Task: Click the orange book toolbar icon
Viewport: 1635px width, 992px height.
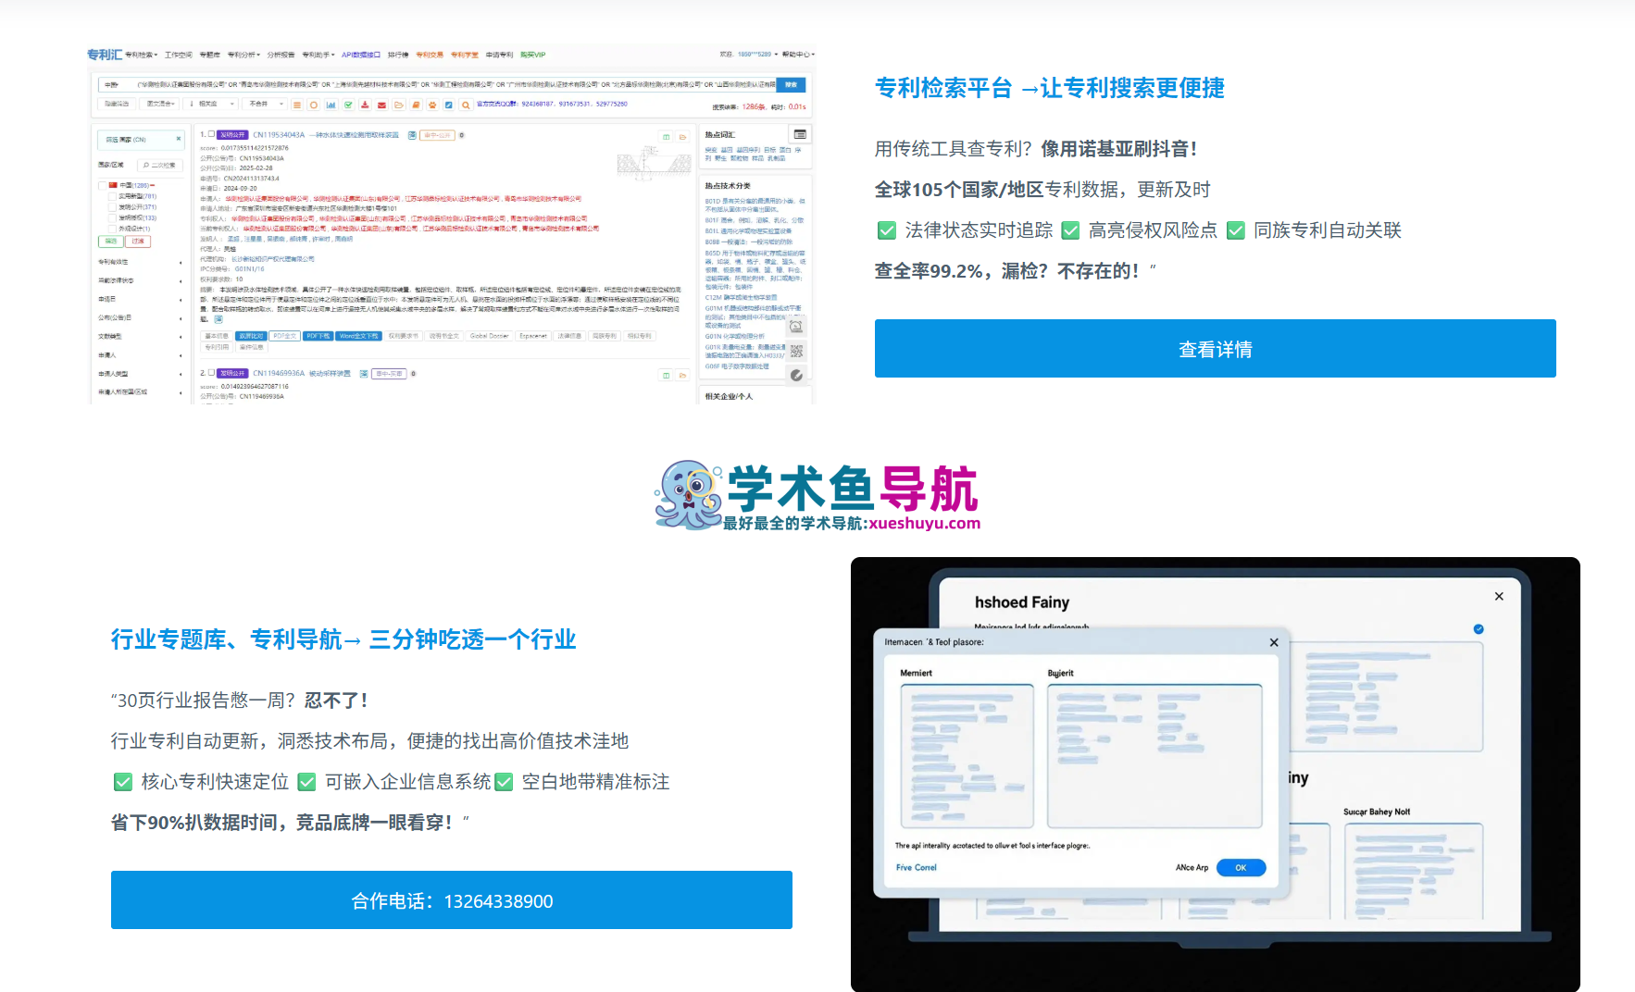Action: click(x=416, y=105)
